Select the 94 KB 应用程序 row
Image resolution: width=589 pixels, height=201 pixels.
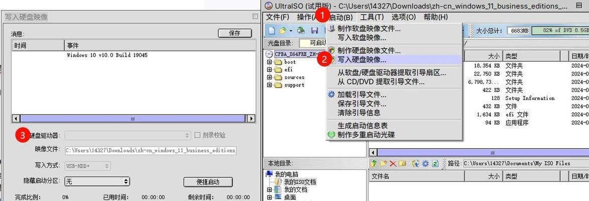pyautogui.click(x=526, y=123)
